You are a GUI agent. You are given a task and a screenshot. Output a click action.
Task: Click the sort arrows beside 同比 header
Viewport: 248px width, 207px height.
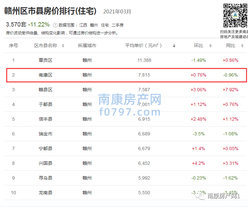pos(242,46)
